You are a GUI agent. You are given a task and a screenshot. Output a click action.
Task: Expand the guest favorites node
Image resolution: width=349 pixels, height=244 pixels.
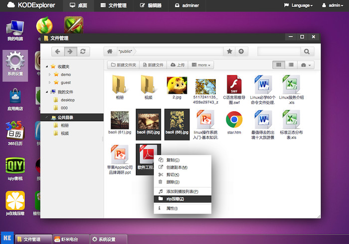pyautogui.click(x=50, y=83)
